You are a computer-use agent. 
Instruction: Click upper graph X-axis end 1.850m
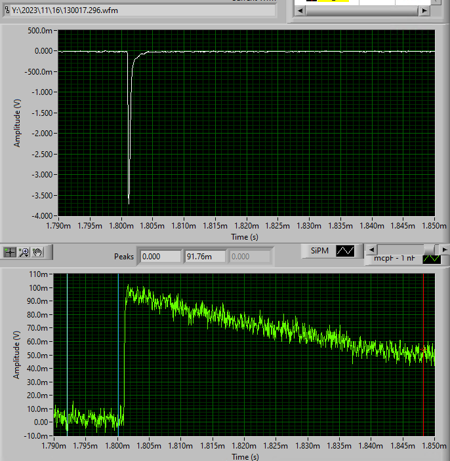coord(434,226)
